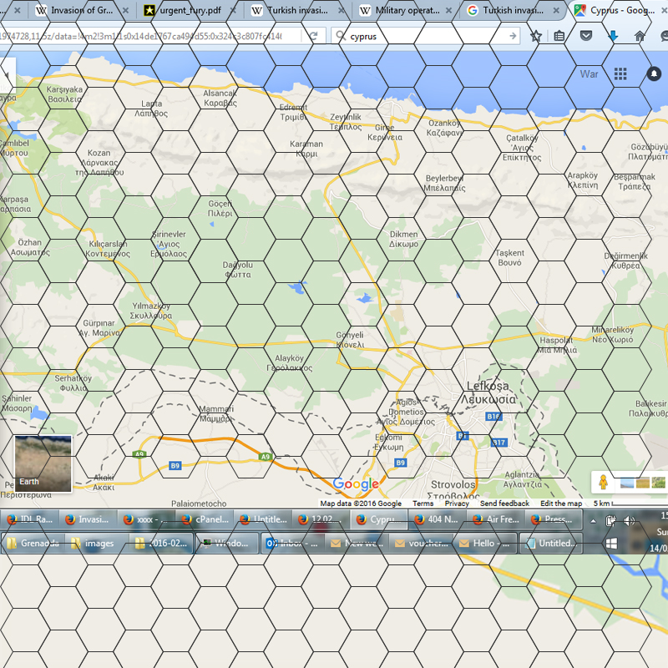Click the Windows flag icon in the tray

(x=611, y=544)
